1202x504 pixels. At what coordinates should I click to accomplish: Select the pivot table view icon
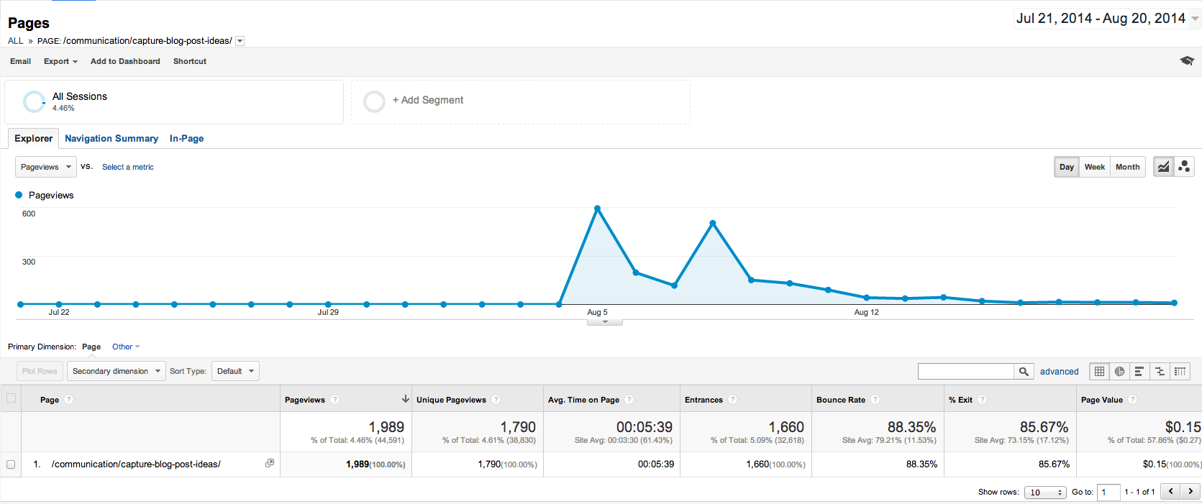click(1180, 372)
